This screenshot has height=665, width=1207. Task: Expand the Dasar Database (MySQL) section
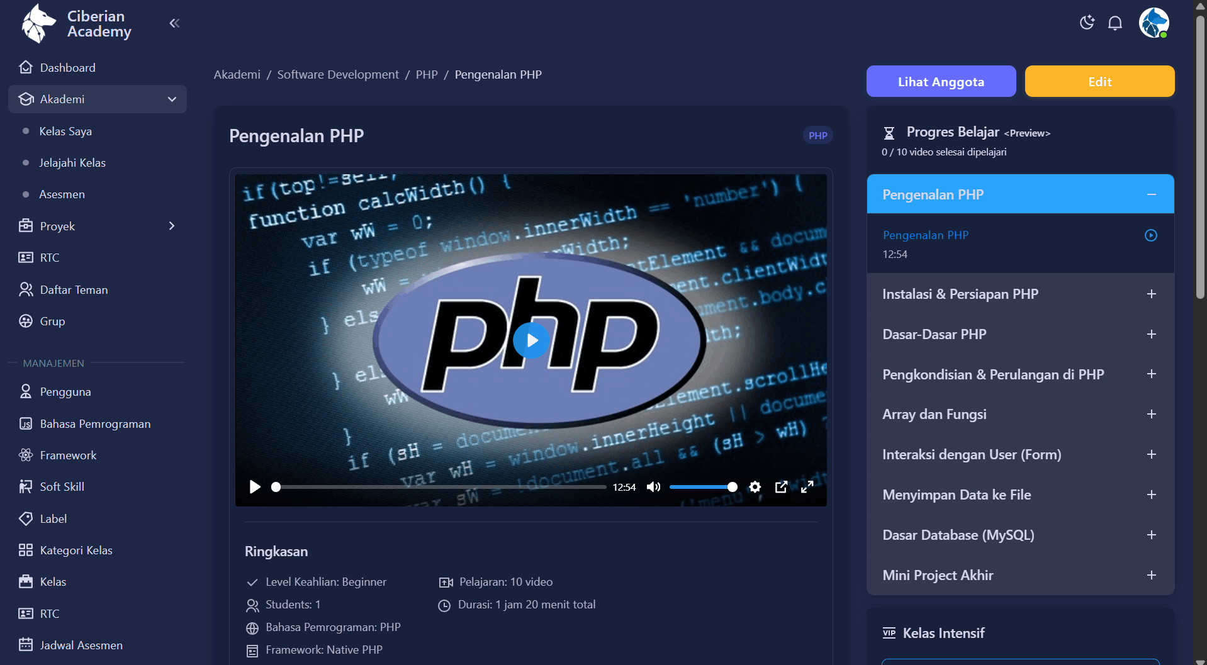click(x=1152, y=534)
